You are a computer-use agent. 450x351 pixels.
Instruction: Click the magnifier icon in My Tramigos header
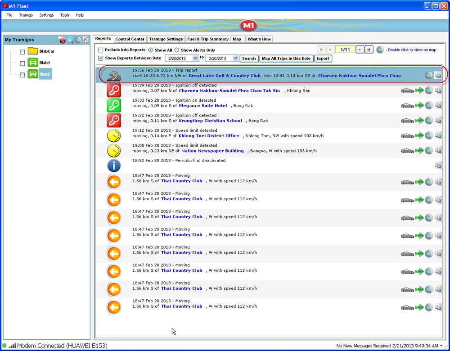[x=70, y=40]
